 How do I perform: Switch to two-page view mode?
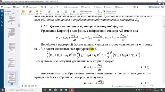point(29,86)
